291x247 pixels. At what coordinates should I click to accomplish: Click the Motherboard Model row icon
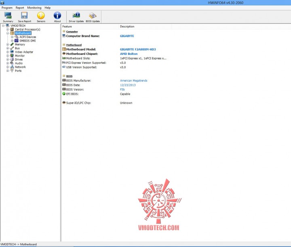pyautogui.click(x=64, y=49)
